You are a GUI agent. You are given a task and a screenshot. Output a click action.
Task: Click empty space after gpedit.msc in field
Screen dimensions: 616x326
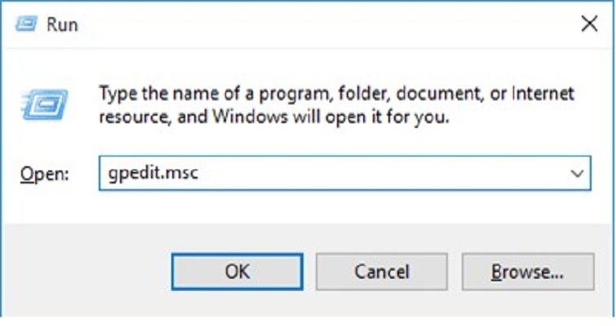[x=367, y=174]
